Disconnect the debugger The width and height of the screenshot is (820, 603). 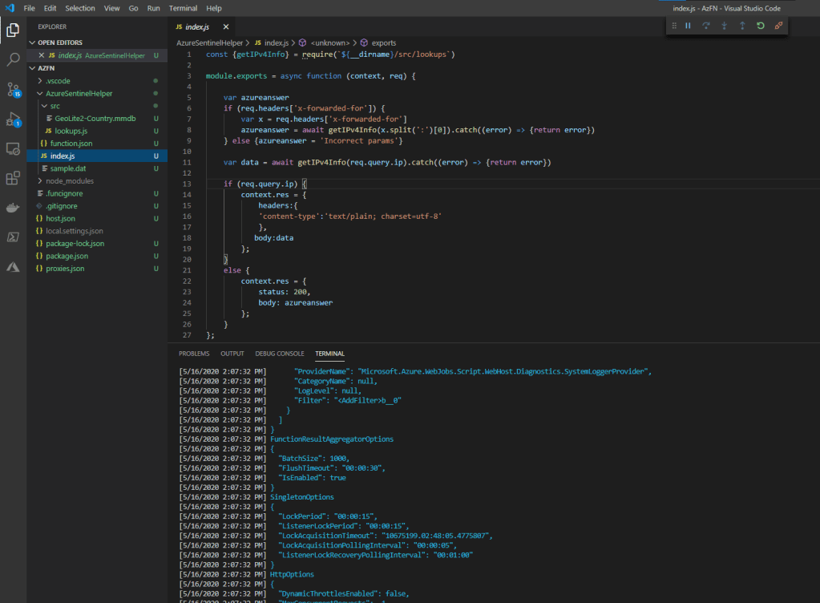778,26
